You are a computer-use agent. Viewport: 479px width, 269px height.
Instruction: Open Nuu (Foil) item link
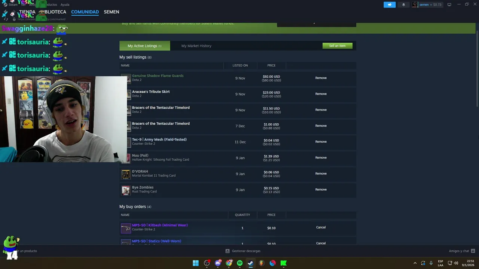[140, 155]
